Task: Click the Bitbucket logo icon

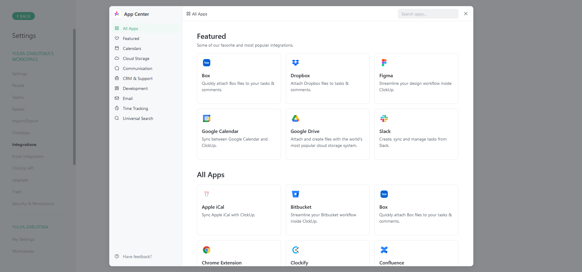Action: [x=296, y=194]
